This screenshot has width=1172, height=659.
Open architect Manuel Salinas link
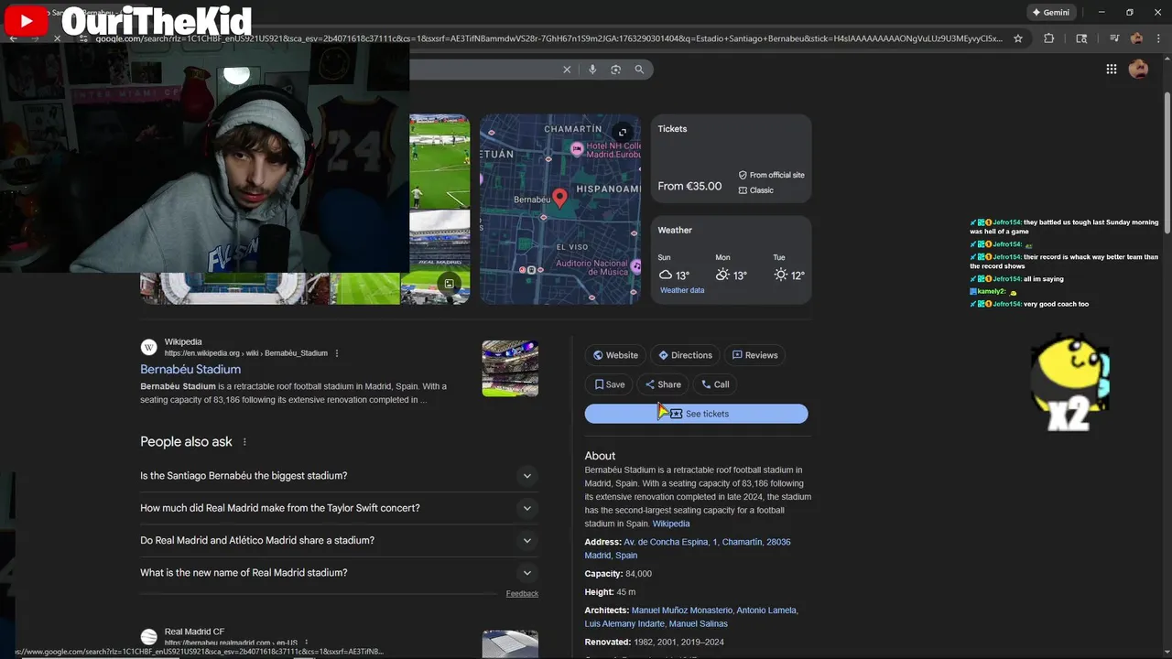click(698, 624)
